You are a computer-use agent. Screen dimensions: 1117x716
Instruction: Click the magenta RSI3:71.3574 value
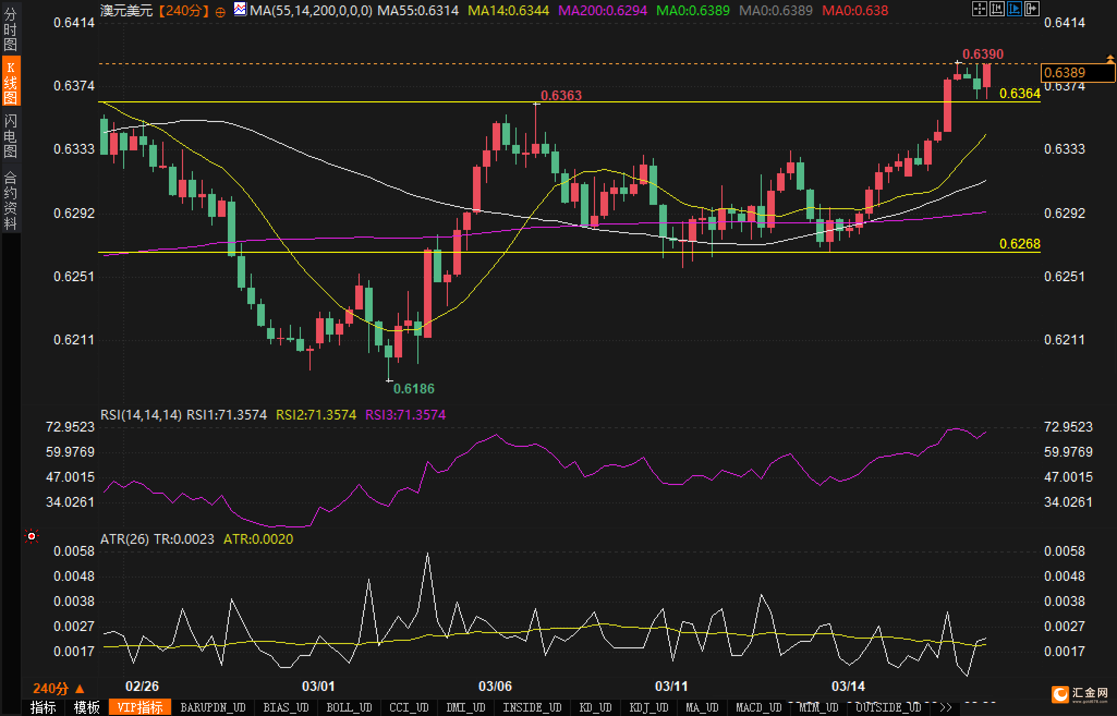point(405,415)
